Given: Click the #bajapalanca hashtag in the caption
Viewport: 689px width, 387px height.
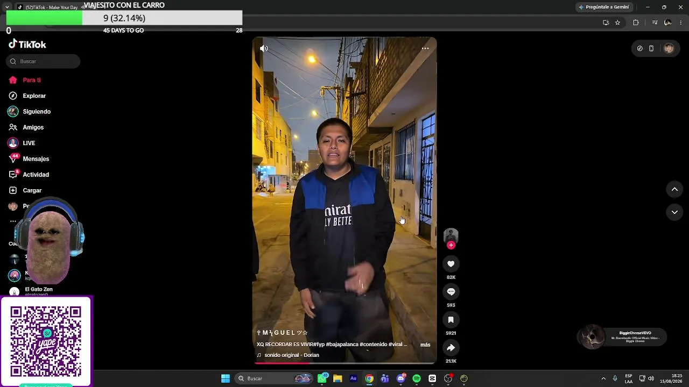Looking at the screenshot, I should 342,345.
